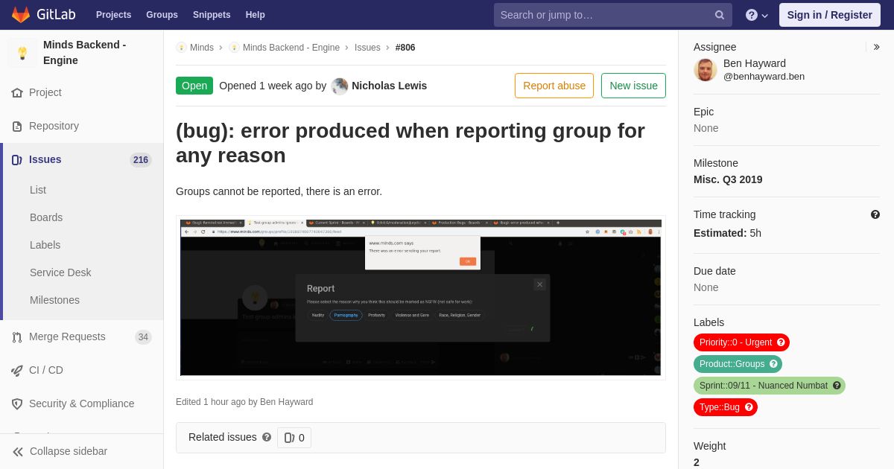Open Issues List submenu item
Image resolution: width=894 pixels, height=469 pixels.
pyautogui.click(x=38, y=190)
